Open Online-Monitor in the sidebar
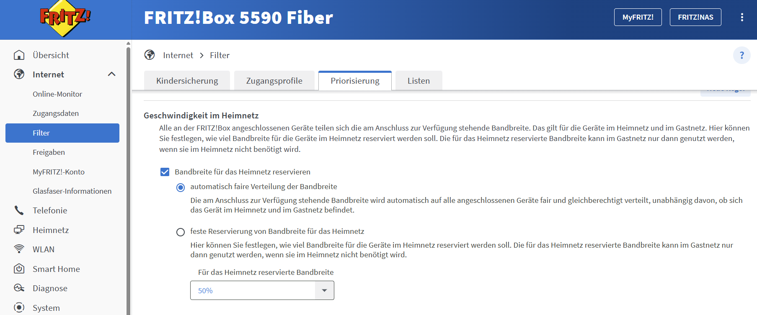757x315 pixels. click(x=57, y=94)
